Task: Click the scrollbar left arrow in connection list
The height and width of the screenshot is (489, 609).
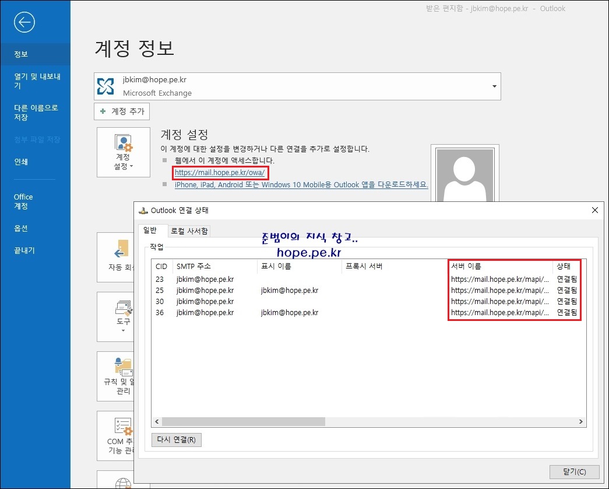Action: [x=157, y=421]
